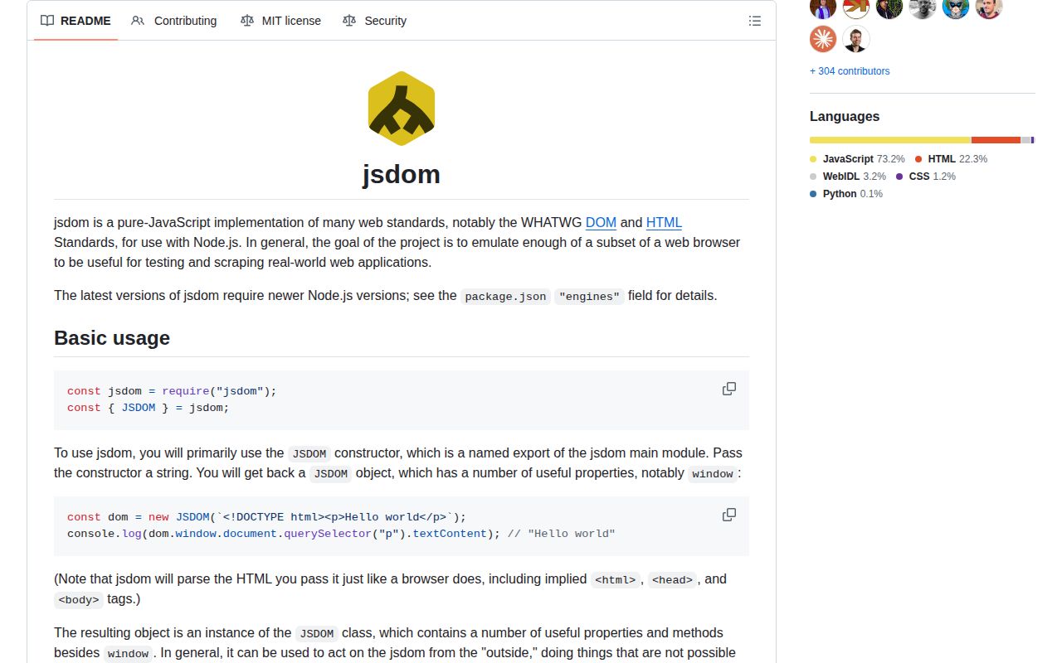This screenshot has width=1062, height=663.
Task: Open HTML 22.3% language link
Action: click(x=951, y=158)
